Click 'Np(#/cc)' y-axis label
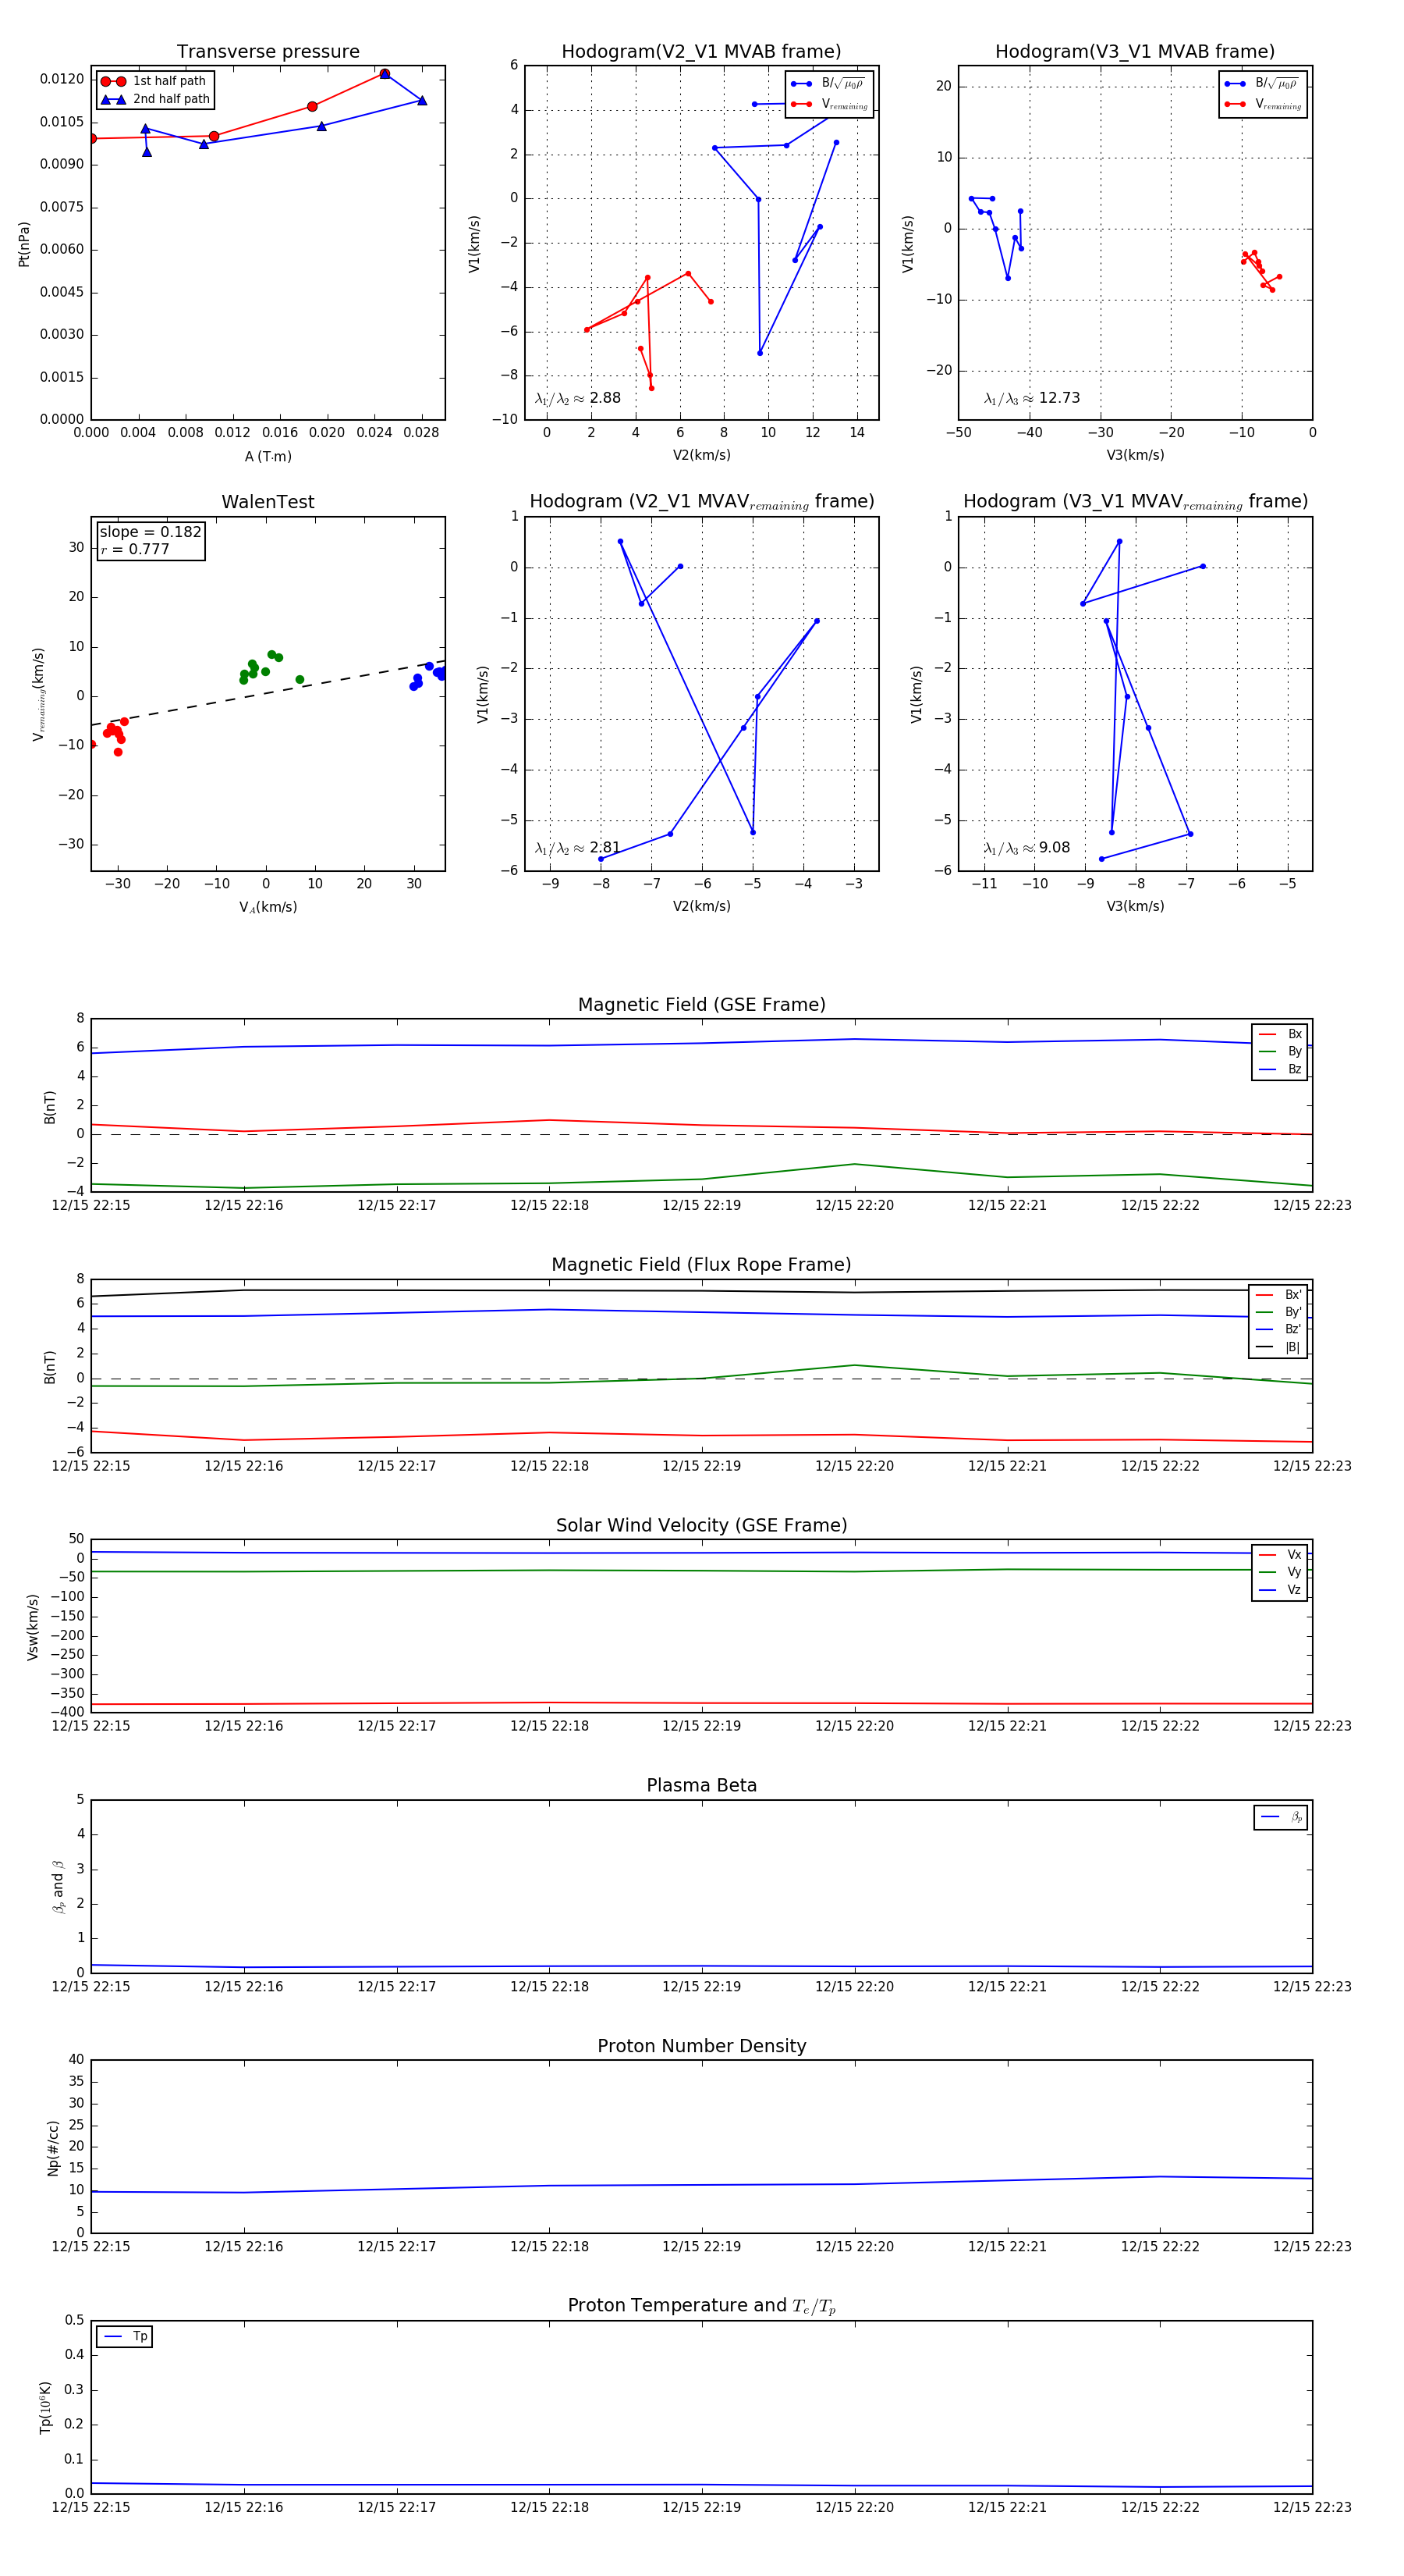 pos(53,2148)
